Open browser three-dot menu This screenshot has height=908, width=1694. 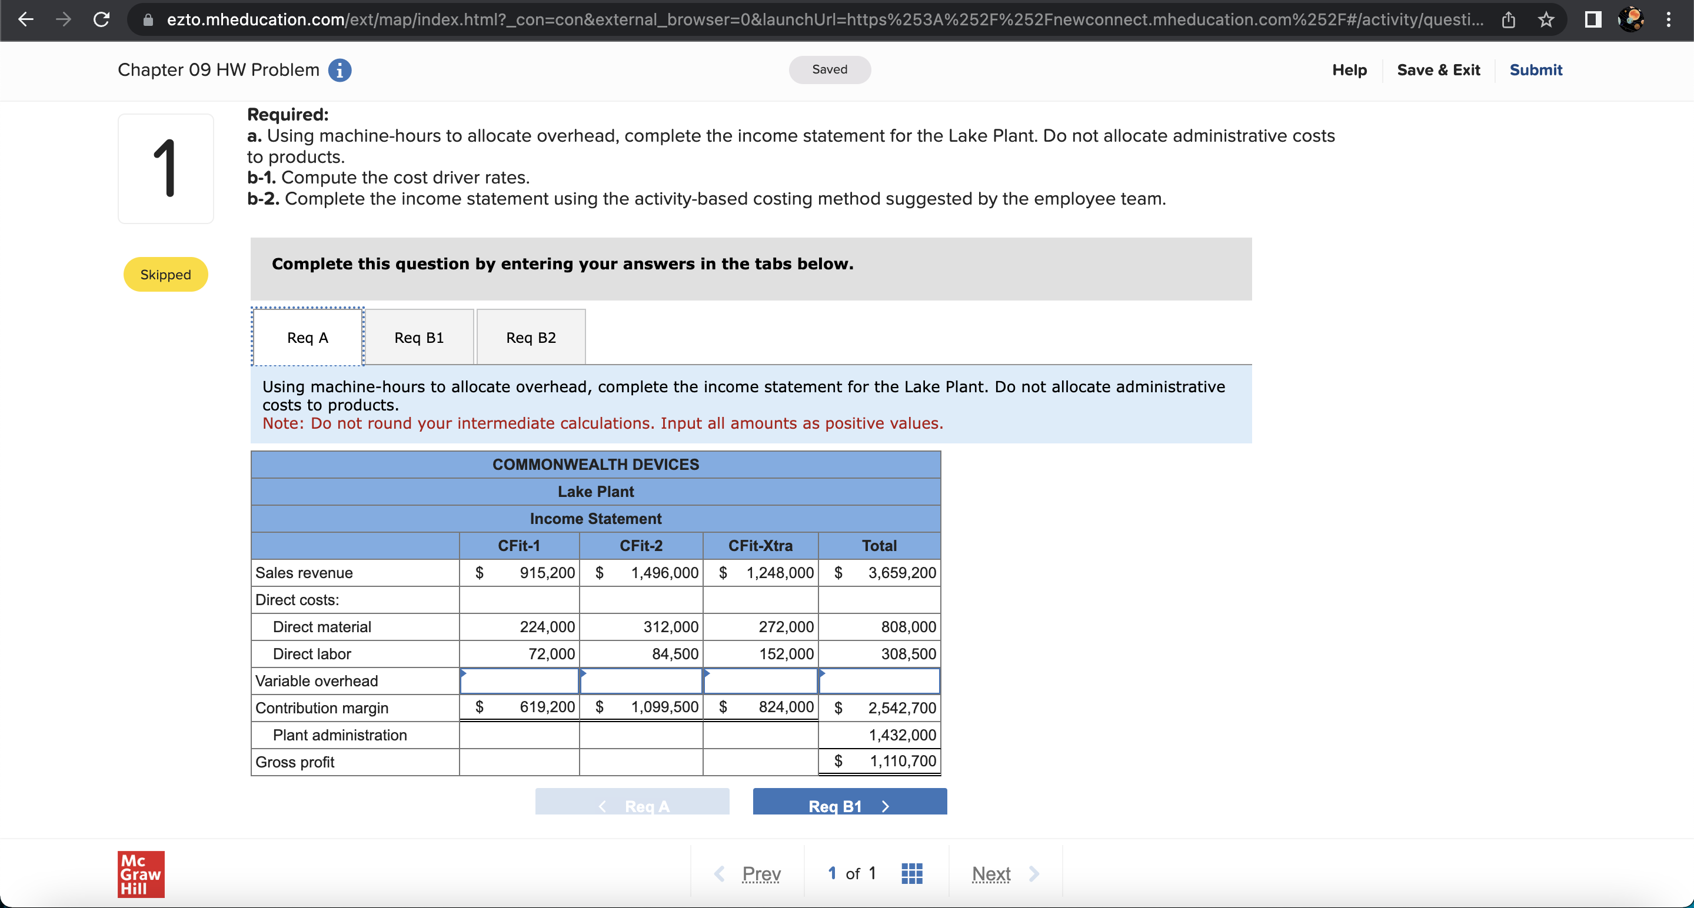1668,20
